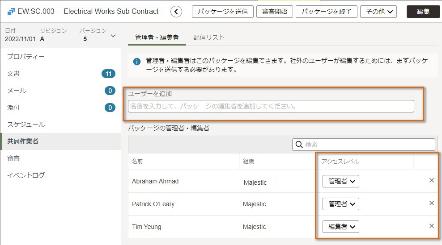This screenshot has width=442, height=245.
Task: Open Tim Yeung's 編集者 access level dropdown
Action: coord(341,227)
